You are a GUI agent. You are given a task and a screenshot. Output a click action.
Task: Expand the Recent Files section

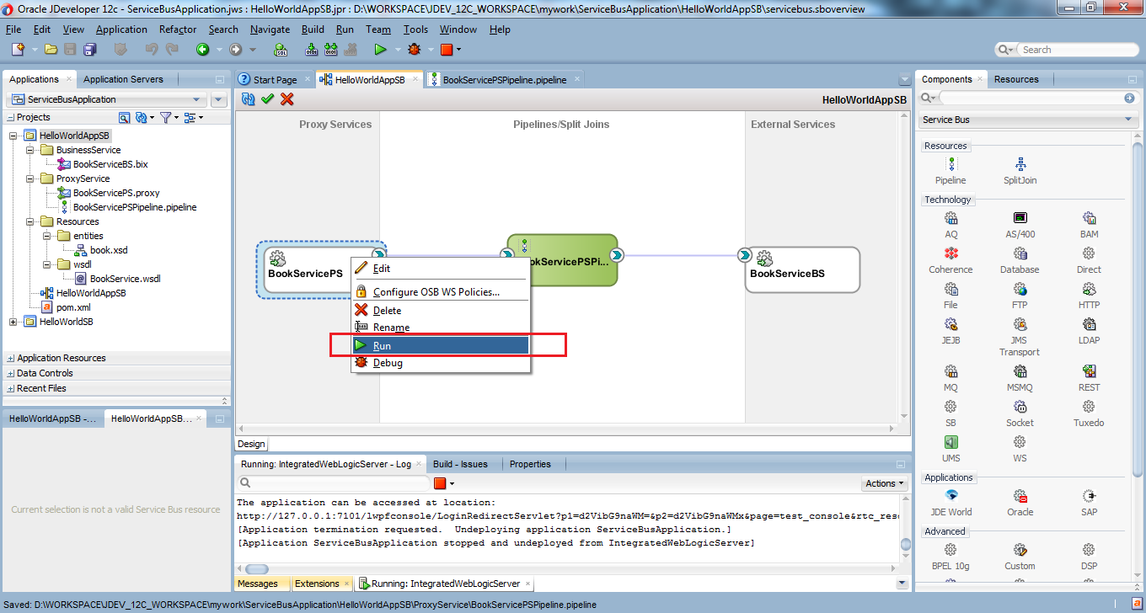coord(11,389)
